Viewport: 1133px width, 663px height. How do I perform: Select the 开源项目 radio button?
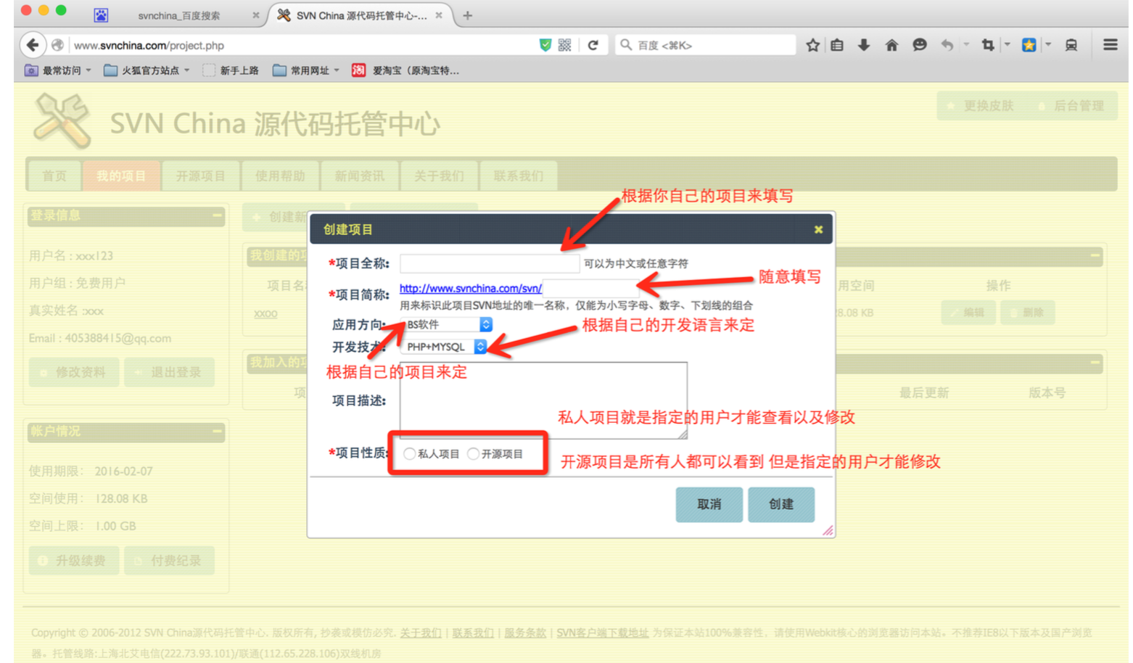473,453
